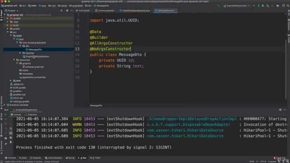Image resolution: width=290 pixels, height=163 pixels.
Task: Click the Print icon in console toolbar
Action: [x=11, y=138]
